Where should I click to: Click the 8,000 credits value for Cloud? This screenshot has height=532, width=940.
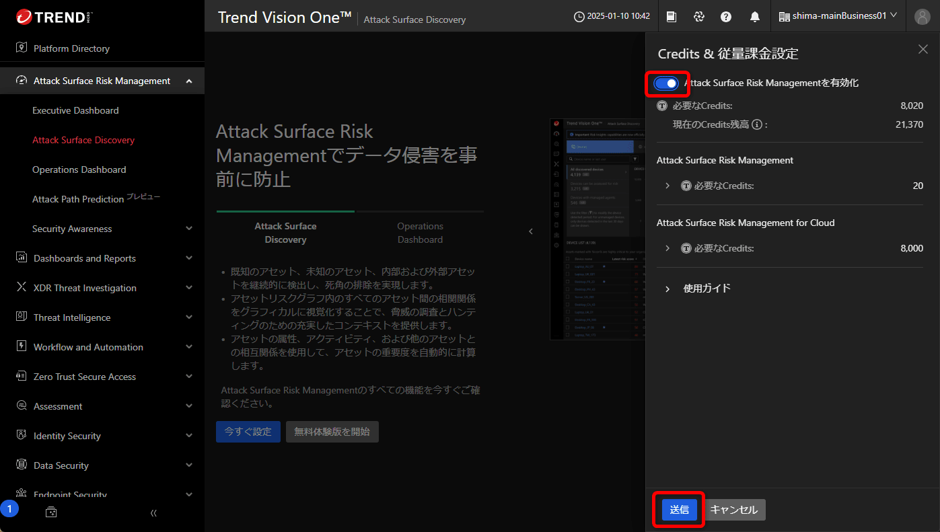(912, 248)
